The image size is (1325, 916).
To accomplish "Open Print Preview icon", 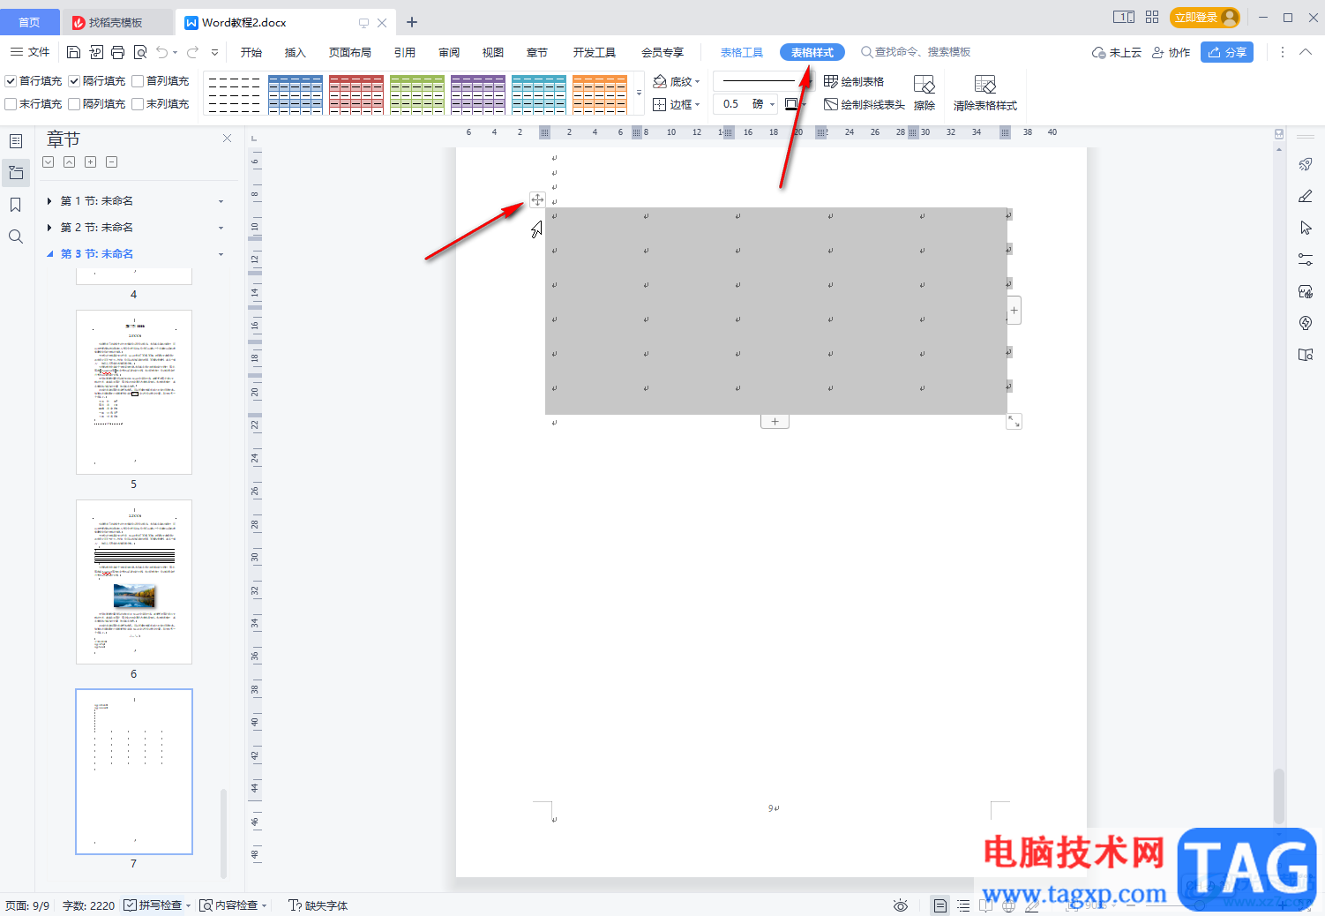I will click(x=139, y=52).
